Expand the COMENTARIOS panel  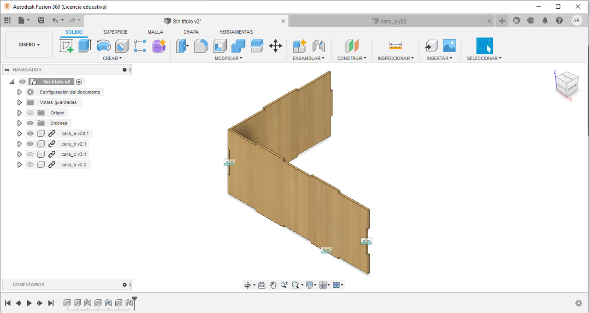pos(124,285)
